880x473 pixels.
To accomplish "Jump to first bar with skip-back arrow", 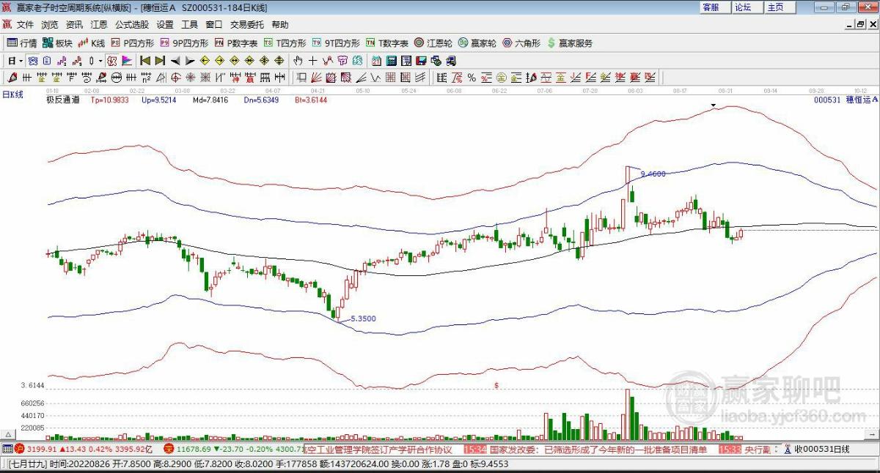I will pos(145,61).
